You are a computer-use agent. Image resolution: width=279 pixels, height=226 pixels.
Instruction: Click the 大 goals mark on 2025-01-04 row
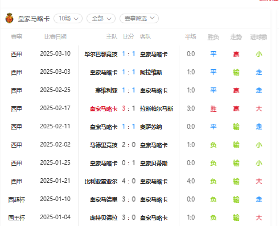coord(259,217)
